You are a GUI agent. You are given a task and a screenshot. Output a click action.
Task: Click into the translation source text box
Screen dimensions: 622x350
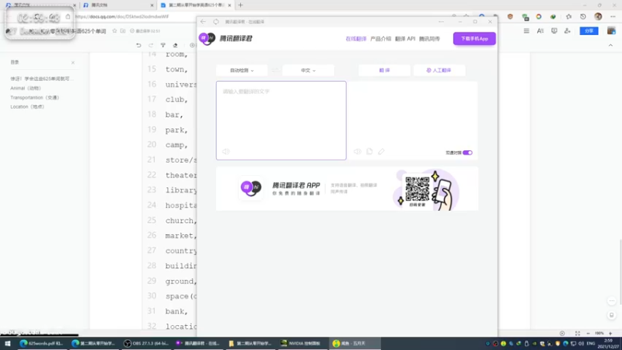pyautogui.click(x=281, y=121)
